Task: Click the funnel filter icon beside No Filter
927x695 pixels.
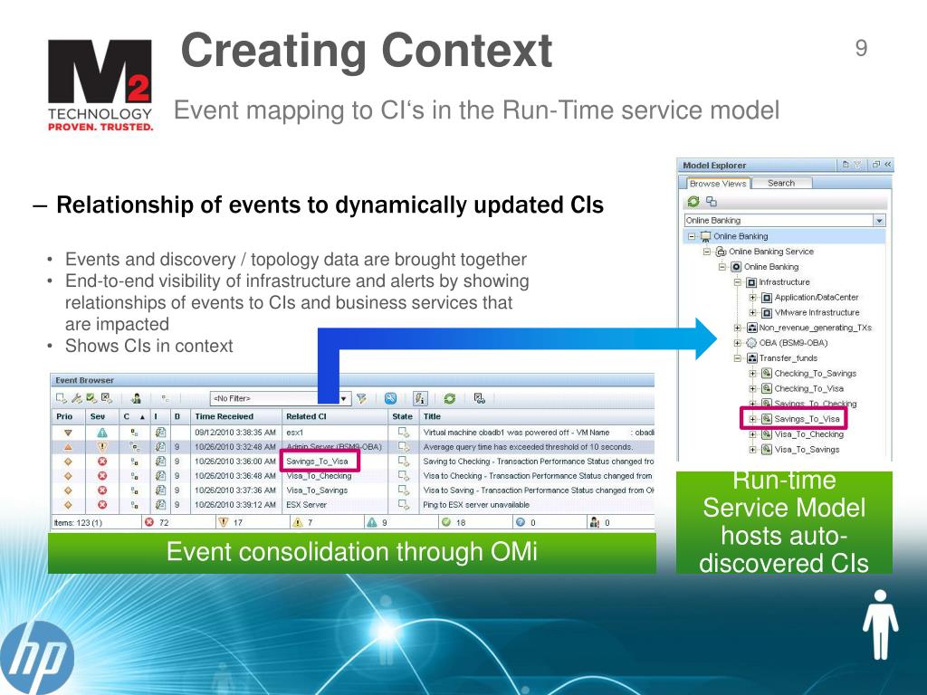Action: point(361,399)
